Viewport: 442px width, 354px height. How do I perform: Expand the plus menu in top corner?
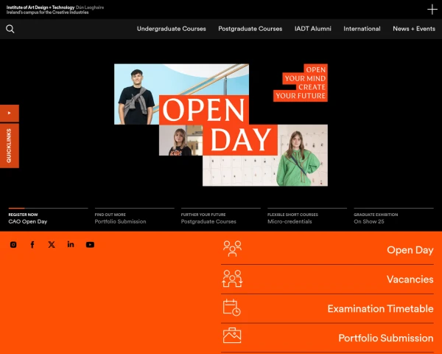432,10
